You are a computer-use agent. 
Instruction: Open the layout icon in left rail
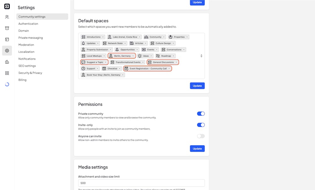click(x=7, y=39)
